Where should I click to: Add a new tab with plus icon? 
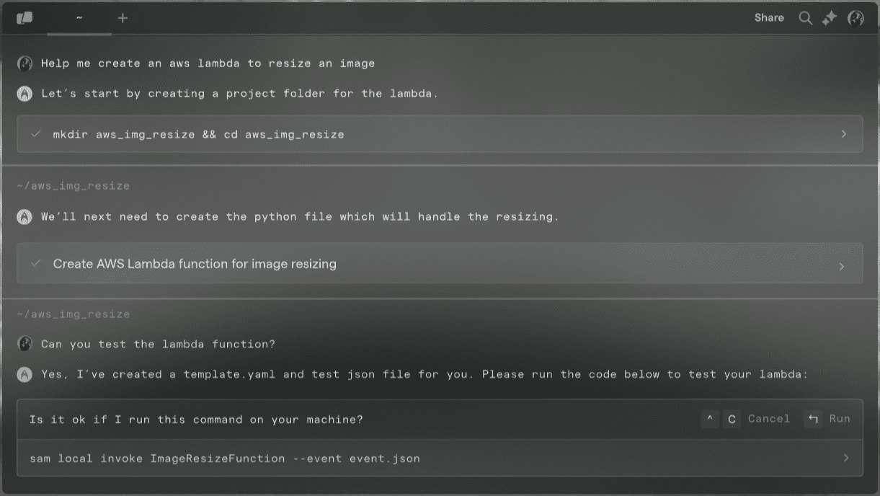[123, 18]
